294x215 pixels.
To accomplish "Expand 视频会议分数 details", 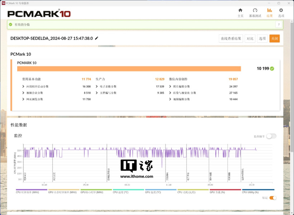I will [x=24, y=93].
